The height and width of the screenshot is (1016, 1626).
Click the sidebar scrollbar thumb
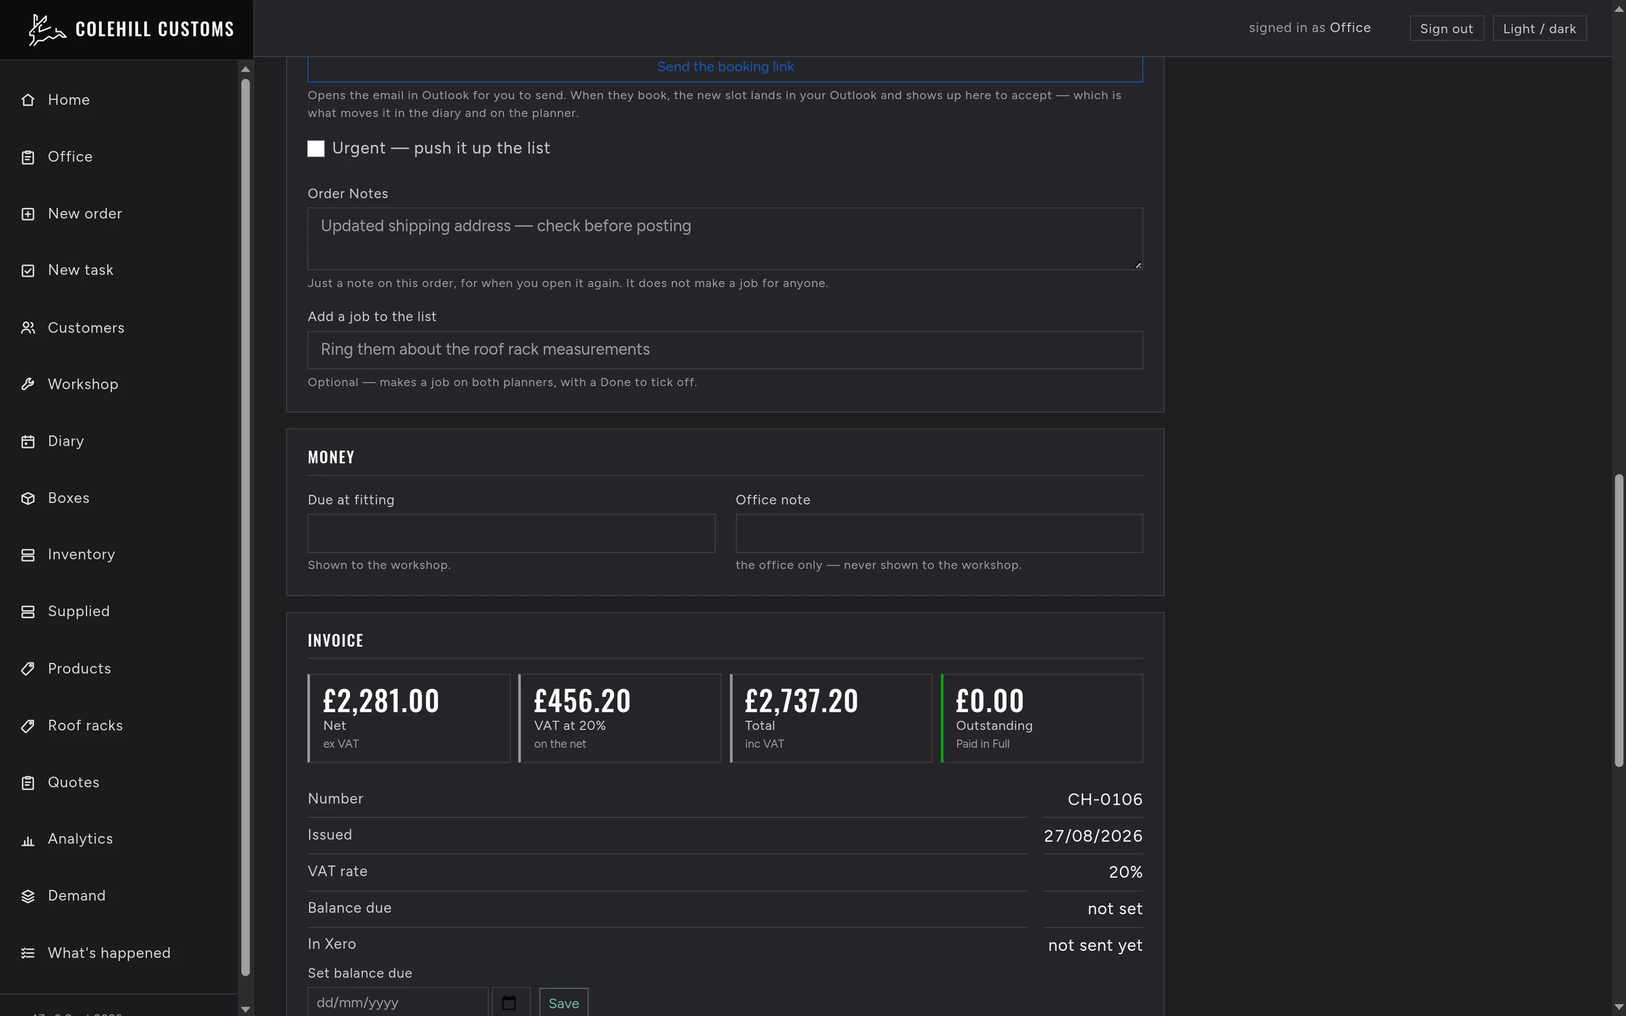(245, 527)
